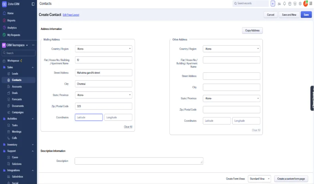Click the Copy Address button

[252, 31]
